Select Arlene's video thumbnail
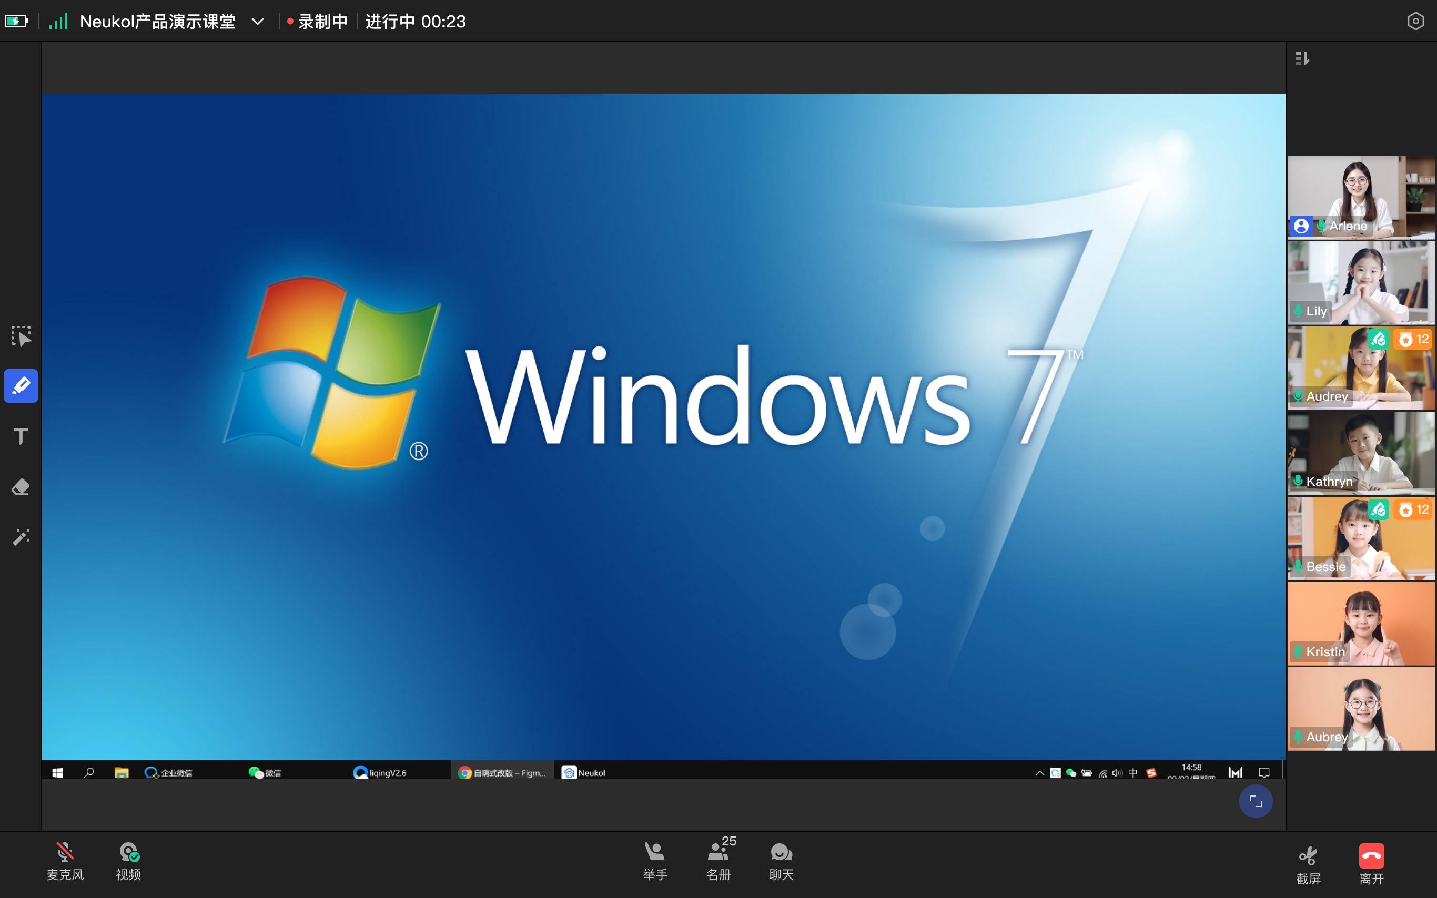Image resolution: width=1437 pixels, height=898 pixels. (x=1361, y=197)
